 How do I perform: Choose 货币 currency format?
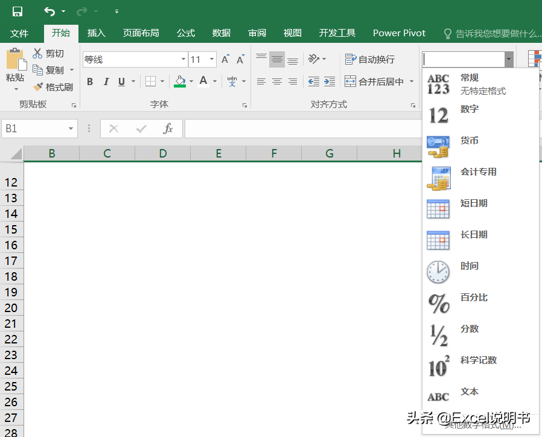point(480,147)
